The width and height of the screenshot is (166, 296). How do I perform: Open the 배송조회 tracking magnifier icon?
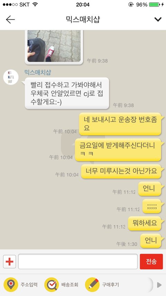click(52, 285)
